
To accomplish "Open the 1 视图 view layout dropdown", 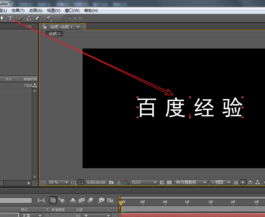I will coord(220,182).
